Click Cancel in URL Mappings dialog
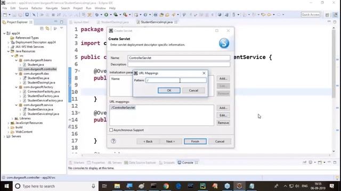The image size is (341, 191). click(x=193, y=90)
